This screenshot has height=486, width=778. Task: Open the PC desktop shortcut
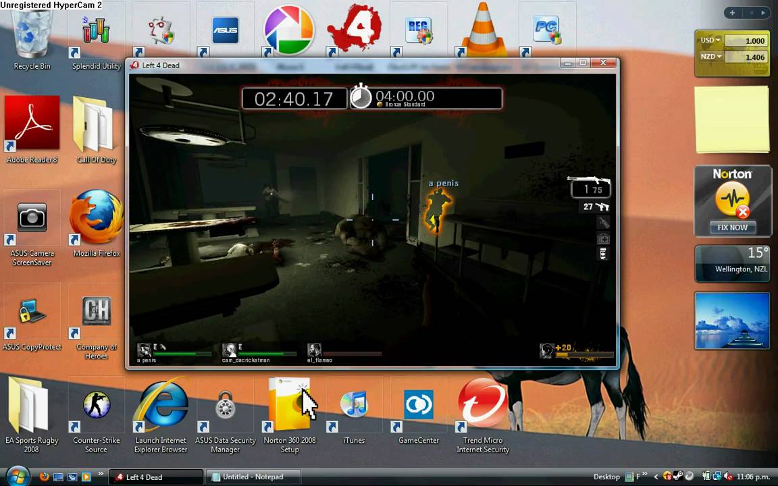pos(547,31)
